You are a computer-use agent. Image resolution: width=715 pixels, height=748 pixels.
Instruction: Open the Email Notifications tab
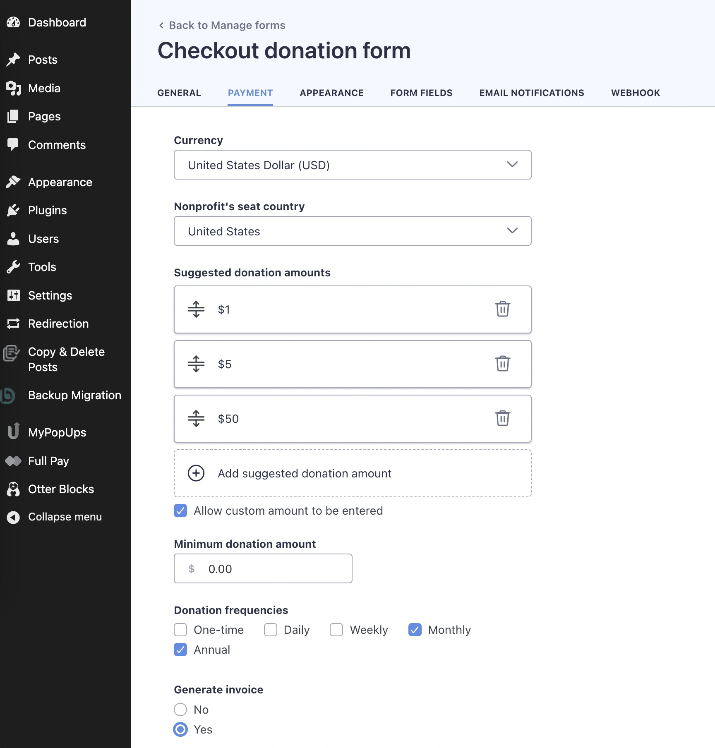pyautogui.click(x=531, y=93)
